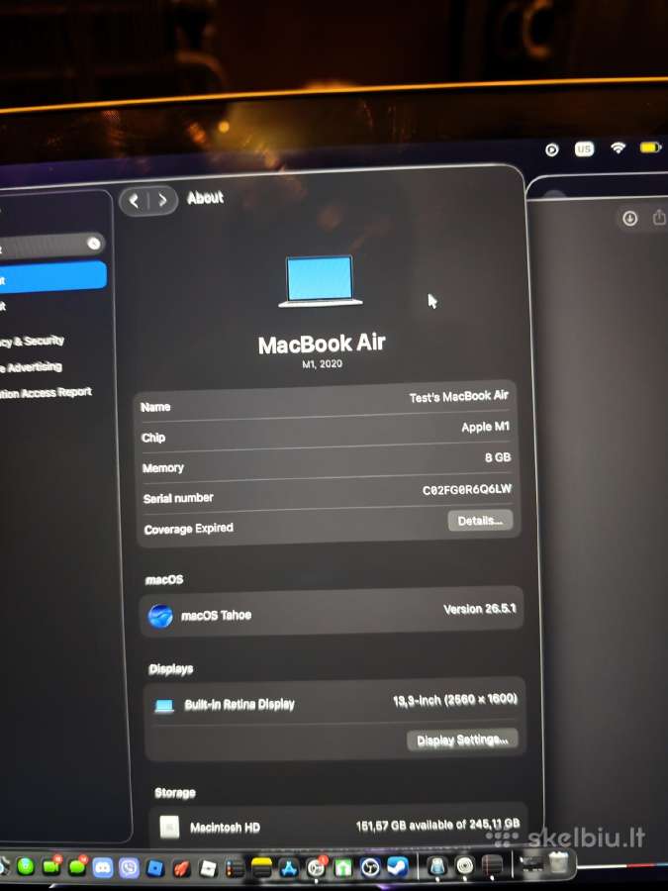Click the "Serial number" label
The width and height of the screenshot is (668, 891).
point(178,498)
